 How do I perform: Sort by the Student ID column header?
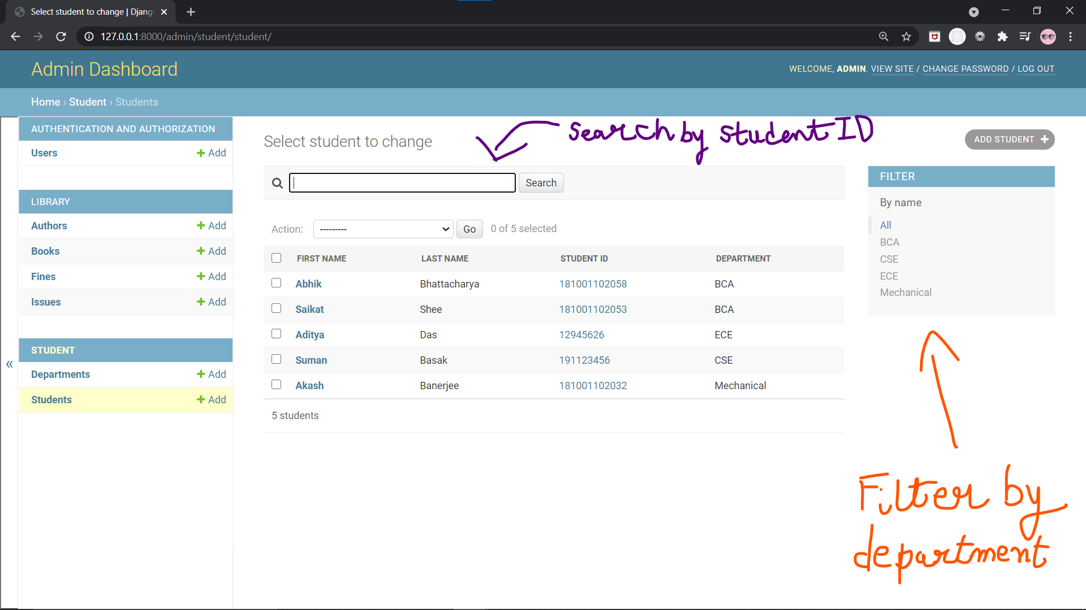[584, 259]
